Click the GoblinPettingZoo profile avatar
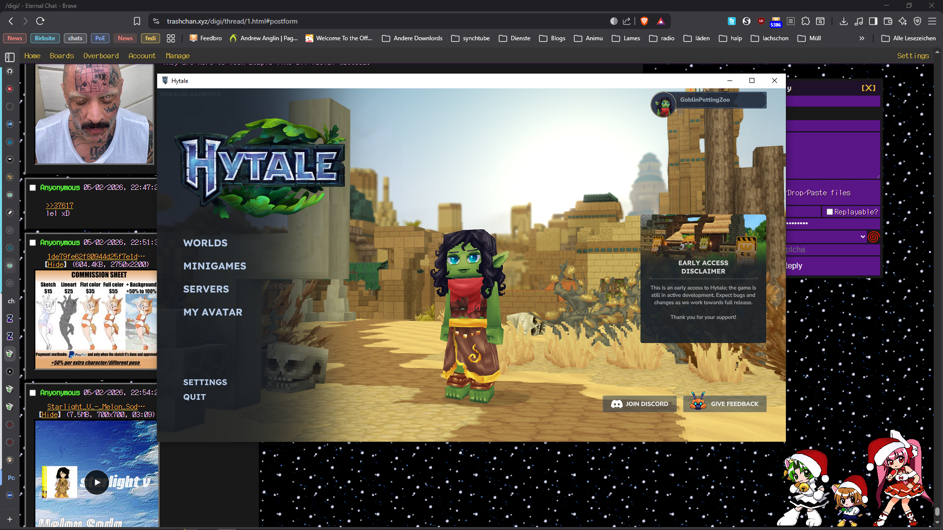This screenshot has height=530, width=943. coord(664,104)
